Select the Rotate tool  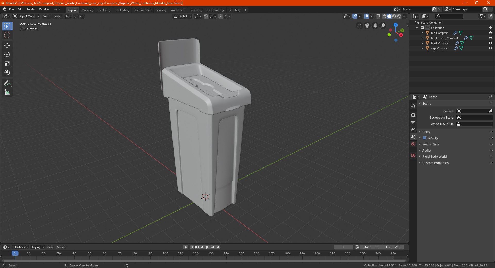[x=7, y=55]
